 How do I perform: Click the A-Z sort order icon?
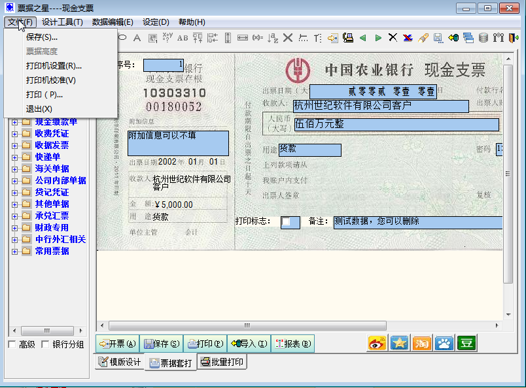[273, 38]
